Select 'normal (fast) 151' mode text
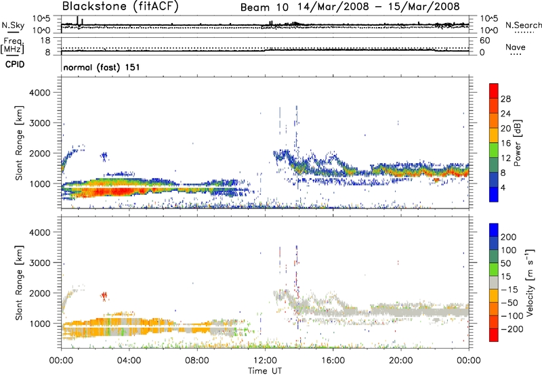542x375 pixels. 102,67
